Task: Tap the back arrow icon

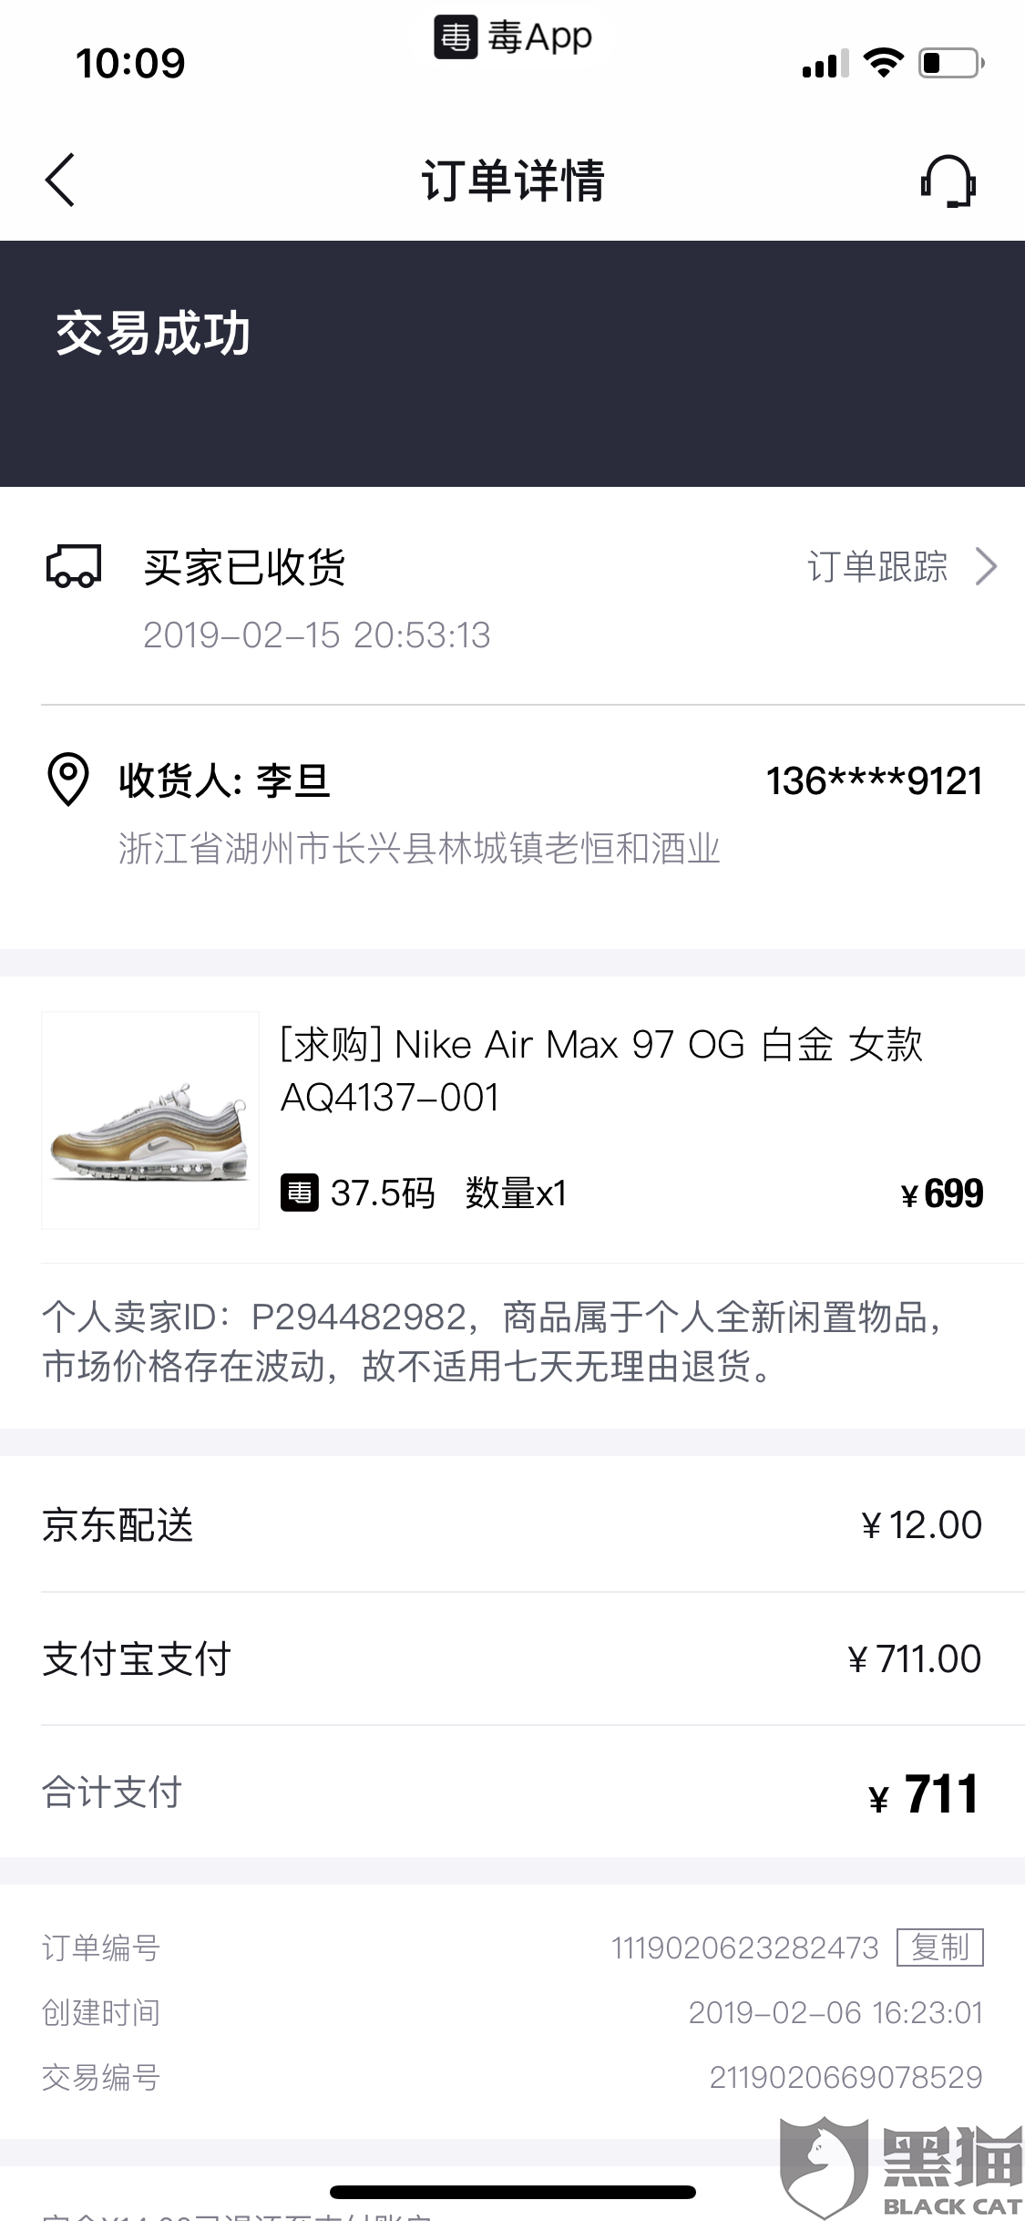Action: [x=60, y=181]
